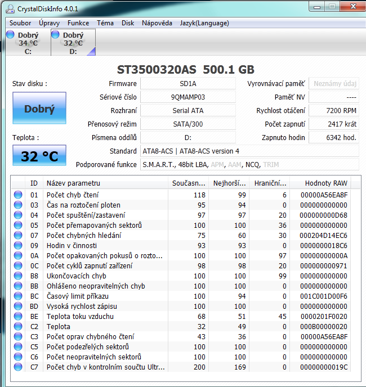Open the Jazyk(Language) menu

204,23
